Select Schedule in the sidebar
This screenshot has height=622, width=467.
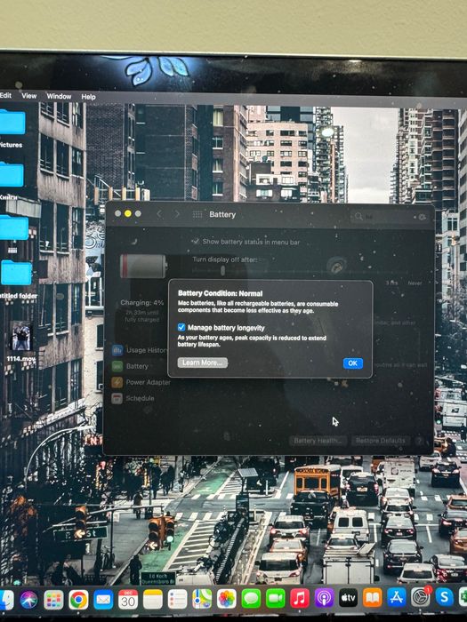[133, 398]
